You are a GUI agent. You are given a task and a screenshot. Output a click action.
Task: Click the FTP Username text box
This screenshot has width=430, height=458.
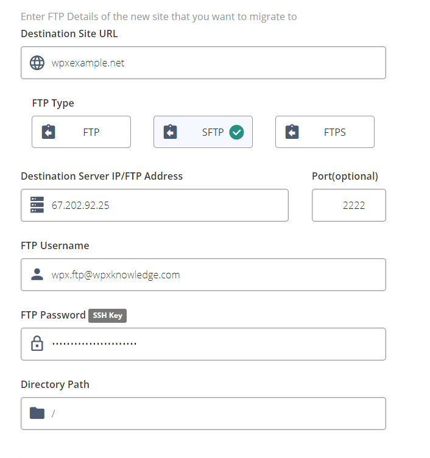click(203, 275)
